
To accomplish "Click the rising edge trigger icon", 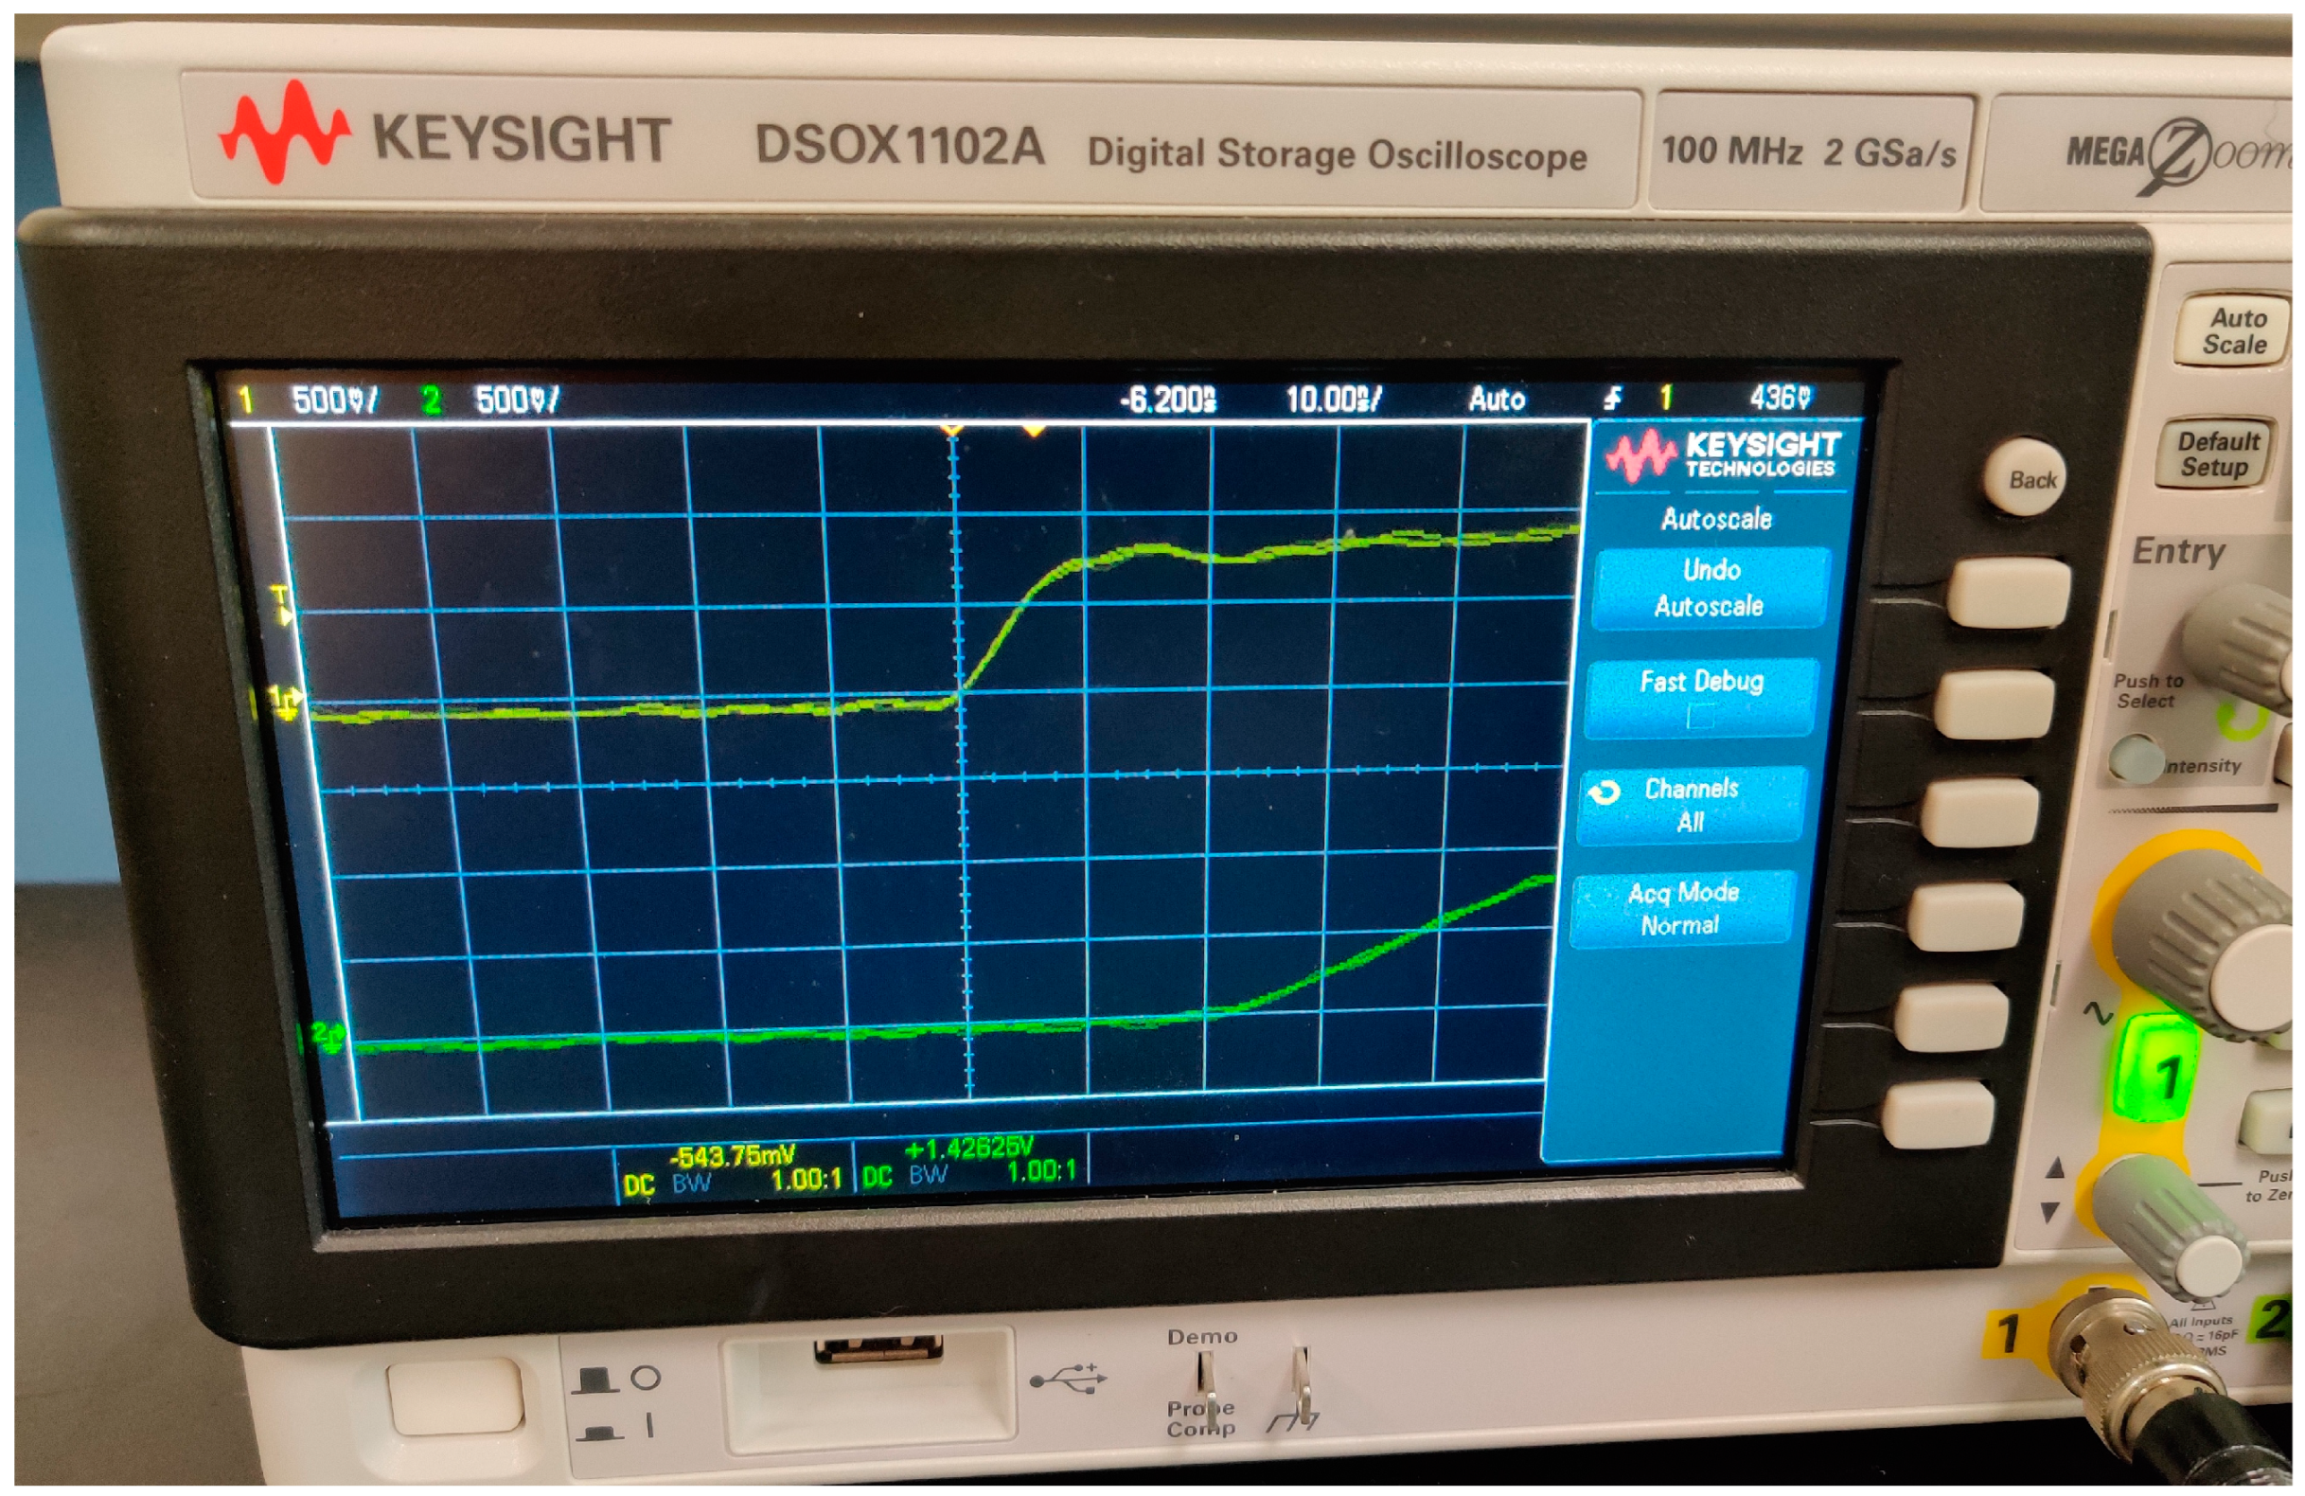I will pyautogui.click(x=1611, y=398).
